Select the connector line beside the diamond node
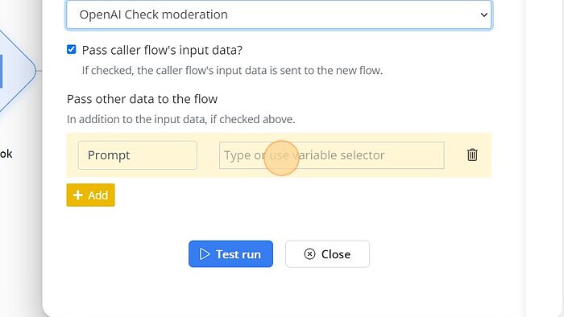This screenshot has width=564, height=317. [x=39, y=71]
